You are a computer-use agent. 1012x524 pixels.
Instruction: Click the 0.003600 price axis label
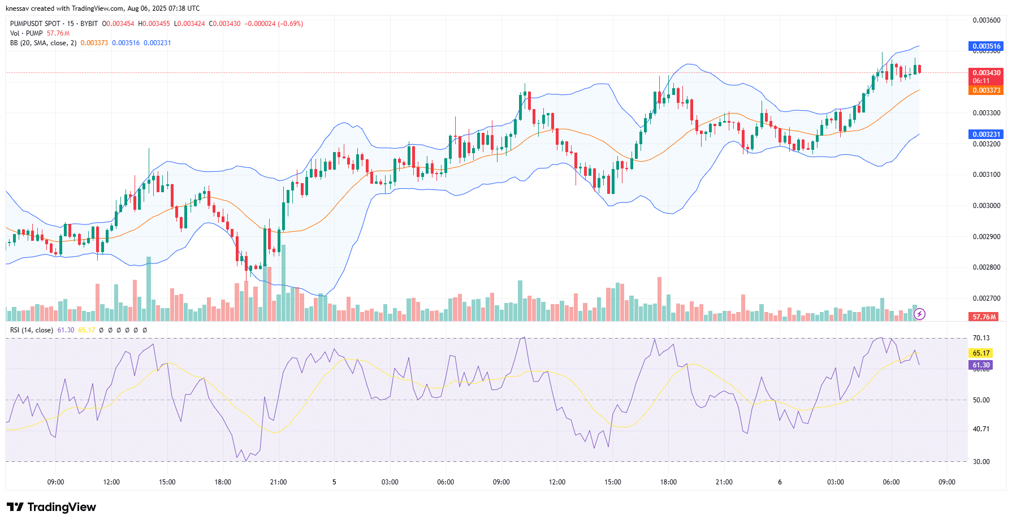(x=987, y=20)
